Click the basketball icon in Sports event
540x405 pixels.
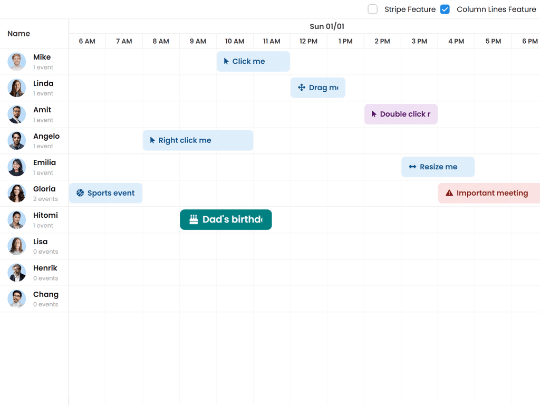pyautogui.click(x=80, y=194)
